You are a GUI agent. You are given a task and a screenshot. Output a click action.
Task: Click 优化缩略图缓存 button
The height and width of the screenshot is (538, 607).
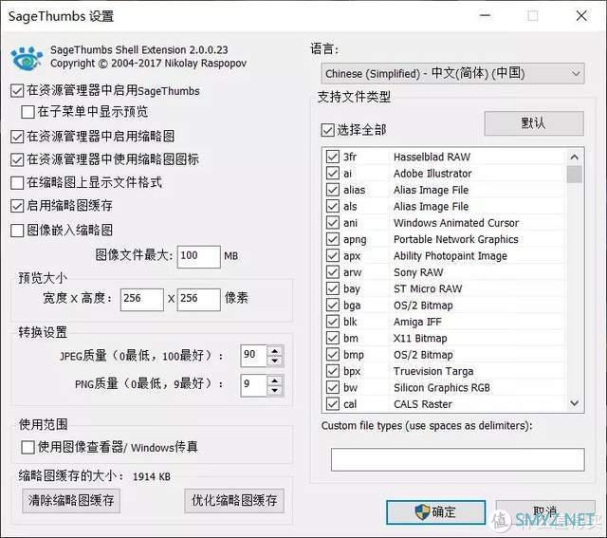(234, 501)
